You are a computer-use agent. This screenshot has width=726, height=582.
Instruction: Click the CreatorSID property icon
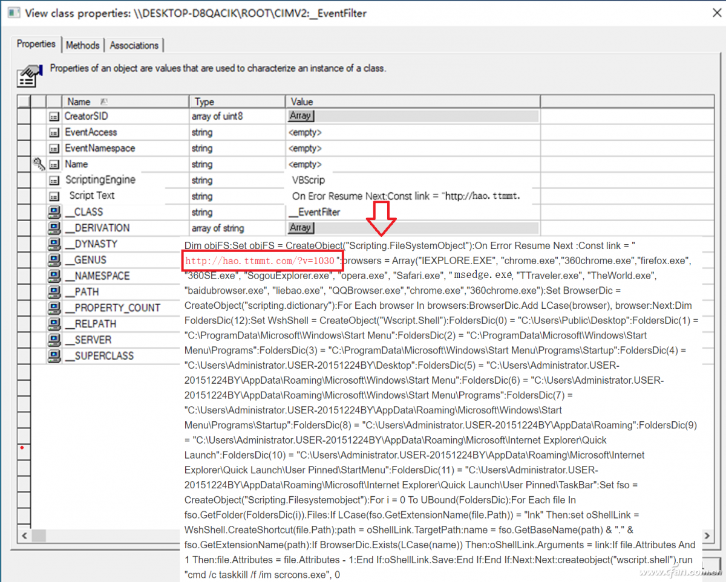pyautogui.click(x=54, y=116)
